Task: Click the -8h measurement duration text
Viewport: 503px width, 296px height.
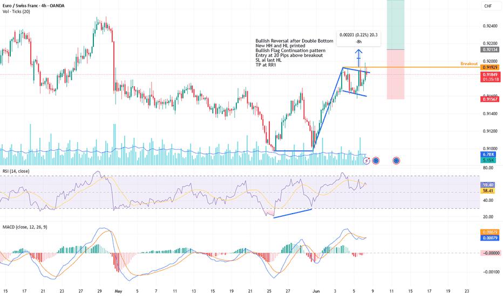Action: pos(359,41)
